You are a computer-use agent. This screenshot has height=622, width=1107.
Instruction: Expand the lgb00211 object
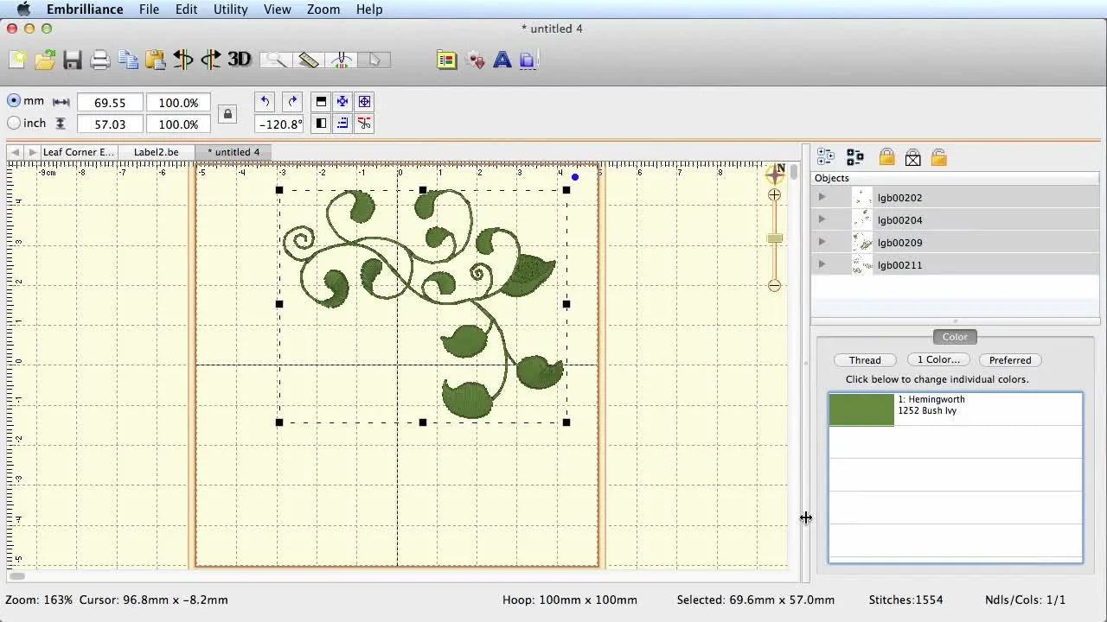point(822,264)
